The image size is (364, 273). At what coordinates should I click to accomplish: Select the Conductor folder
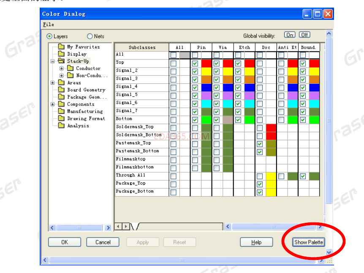click(84, 68)
